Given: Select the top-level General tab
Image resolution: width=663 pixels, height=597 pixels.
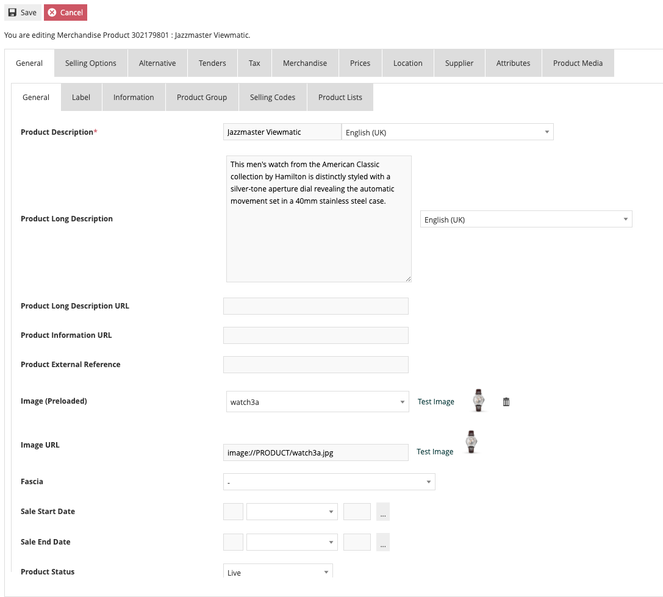Looking at the screenshot, I should coord(29,63).
